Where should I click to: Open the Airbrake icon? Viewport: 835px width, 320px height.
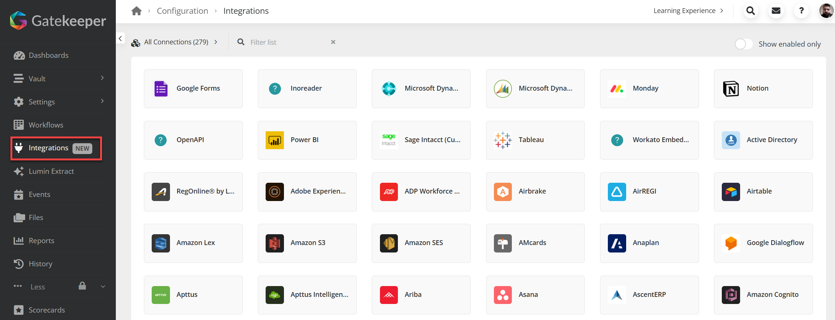pos(502,192)
